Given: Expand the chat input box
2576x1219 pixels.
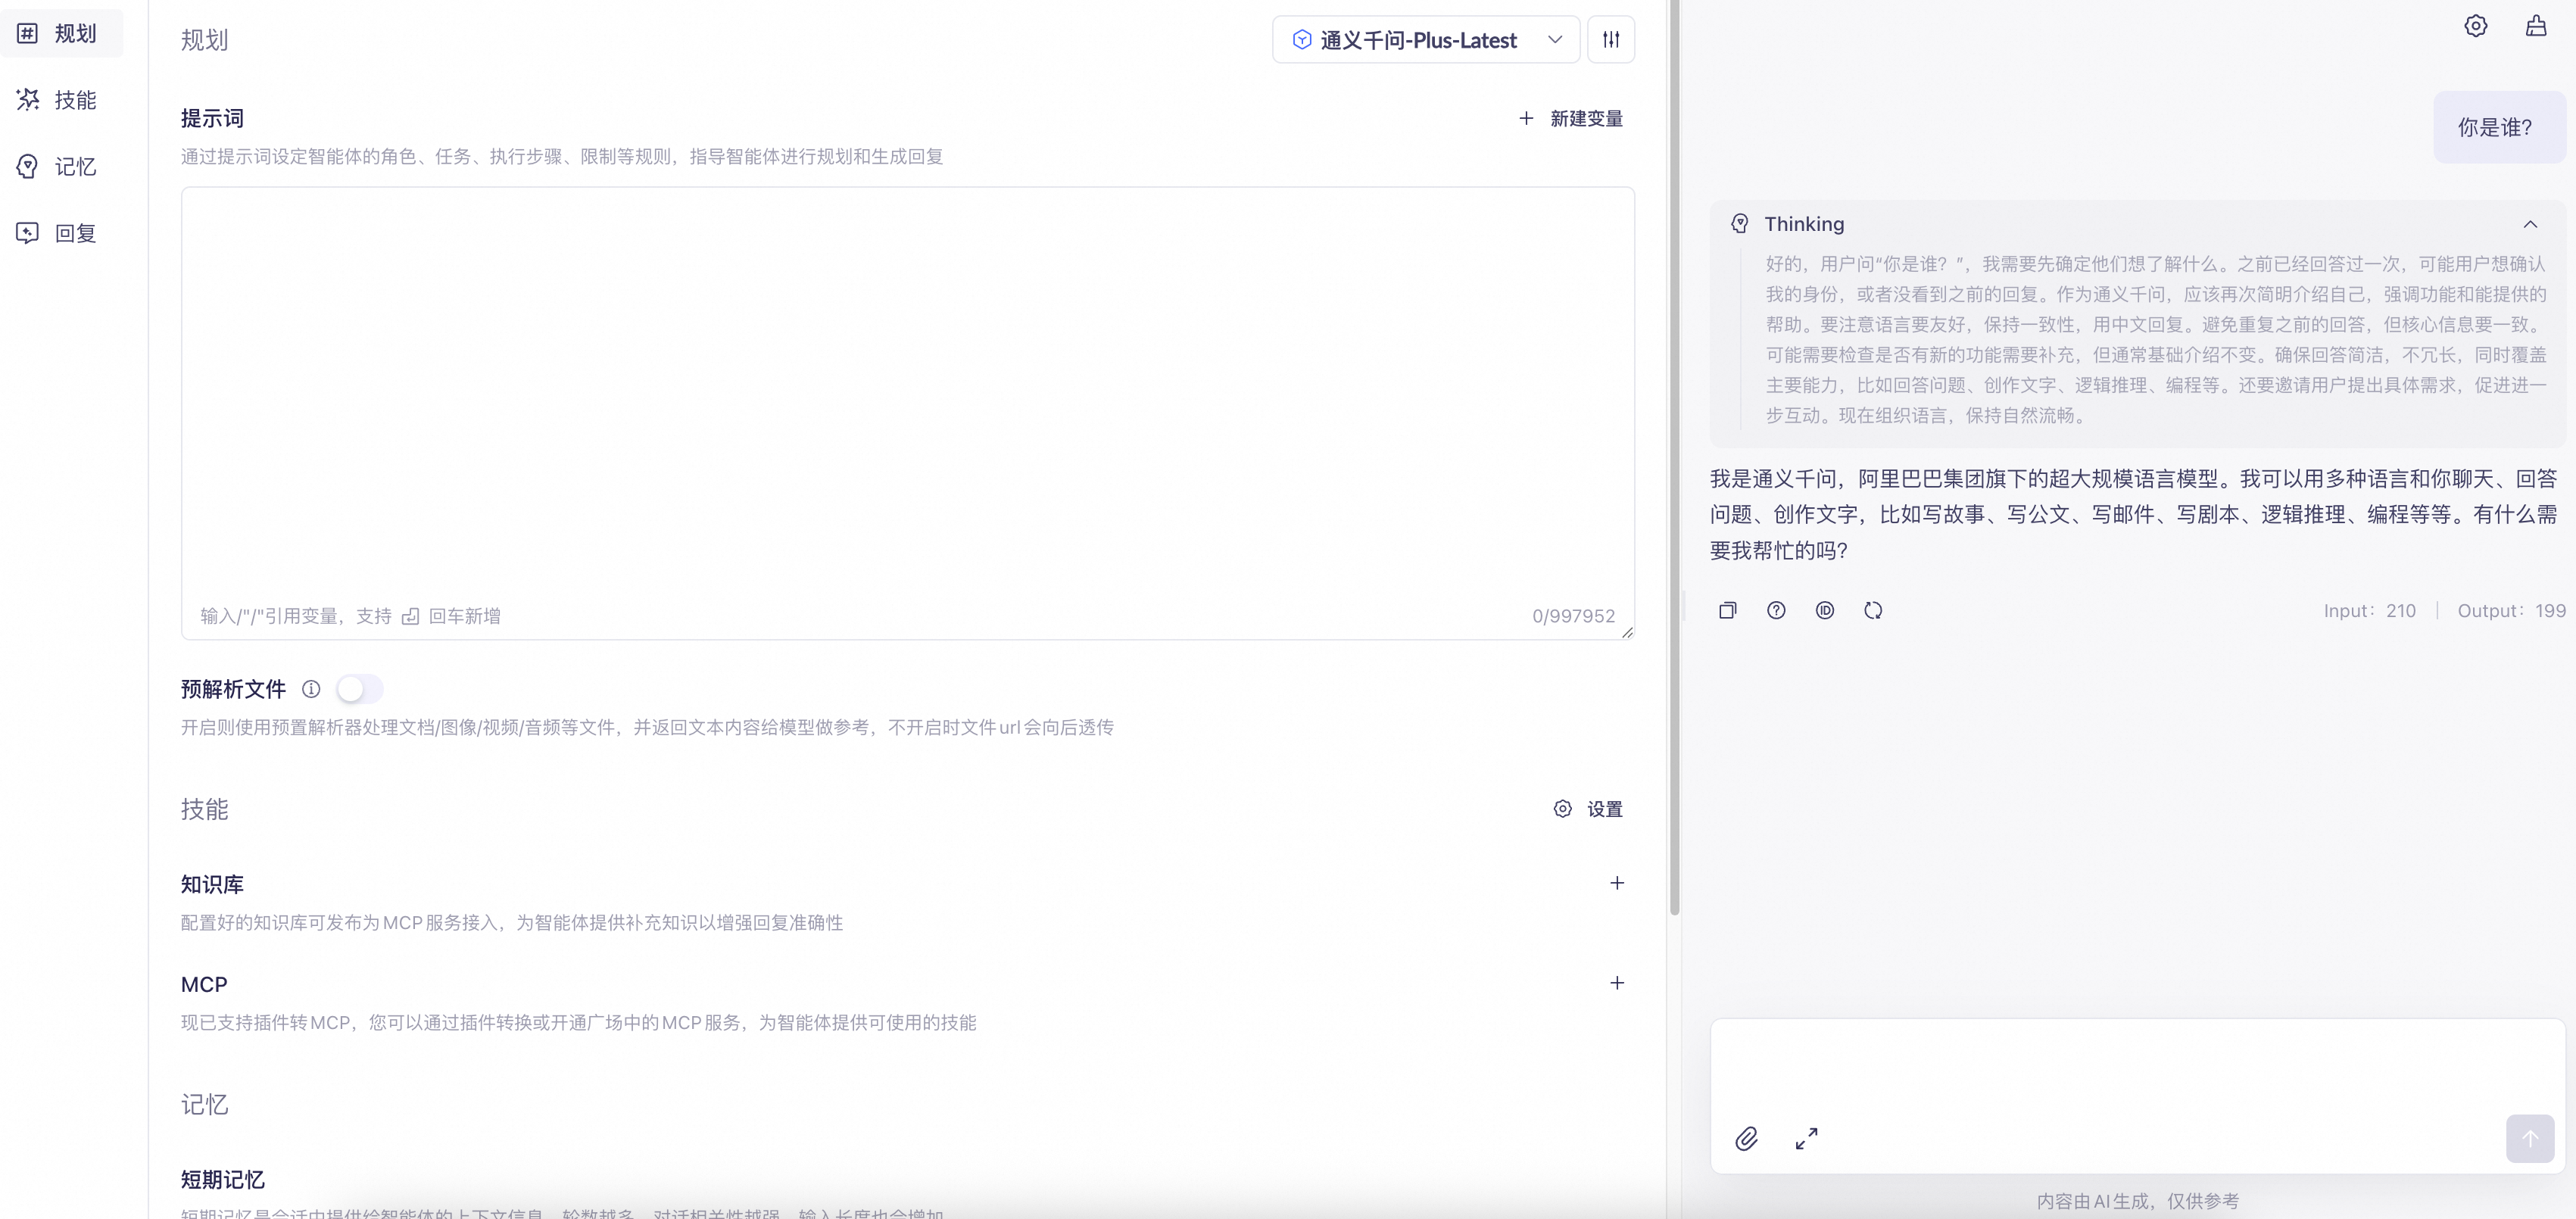Looking at the screenshot, I should point(1806,1138).
